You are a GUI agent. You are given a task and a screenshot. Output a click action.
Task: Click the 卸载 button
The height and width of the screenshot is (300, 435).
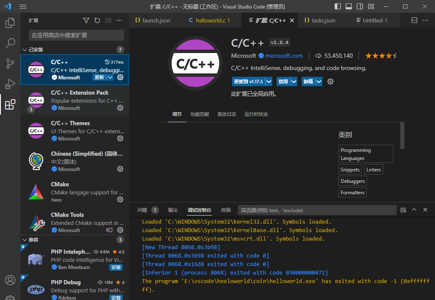(x=308, y=81)
